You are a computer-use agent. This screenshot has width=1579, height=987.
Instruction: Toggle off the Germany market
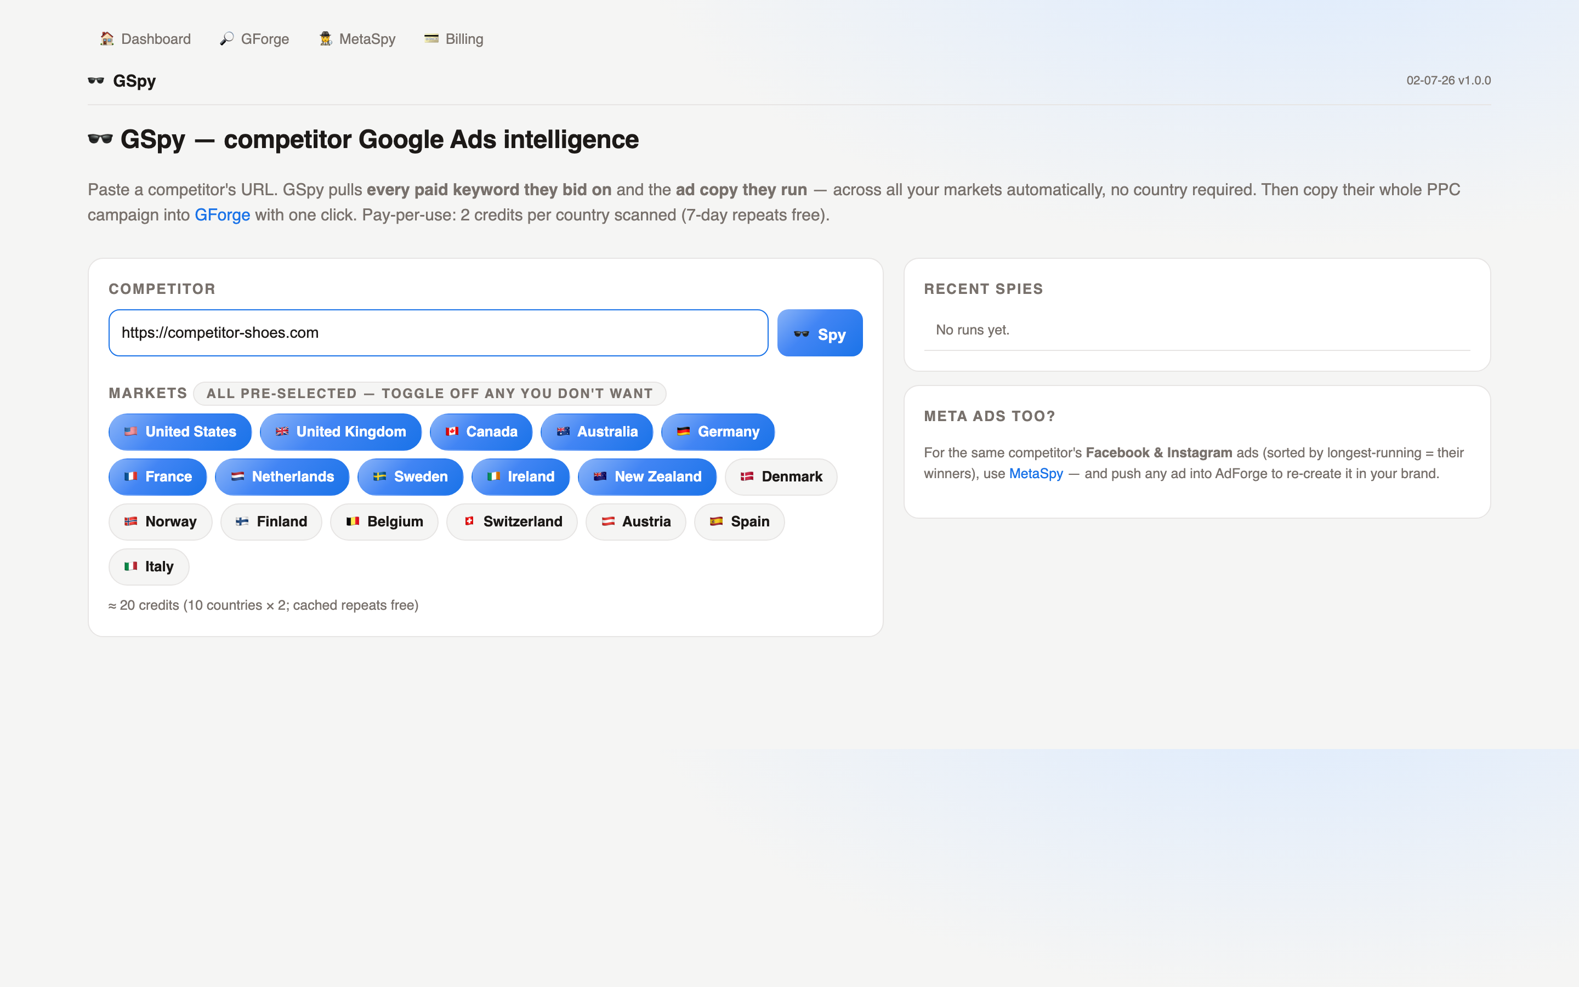[718, 432]
